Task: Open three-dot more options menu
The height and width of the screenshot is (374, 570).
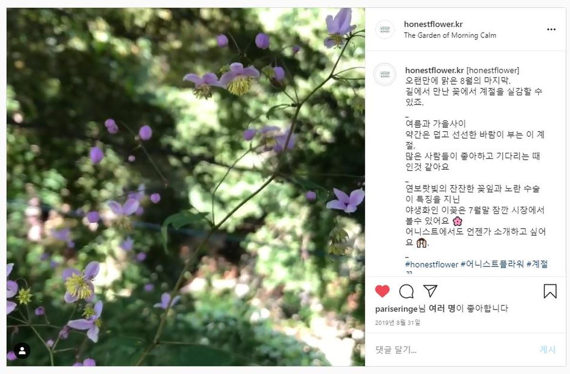Action: pos(551,29)
